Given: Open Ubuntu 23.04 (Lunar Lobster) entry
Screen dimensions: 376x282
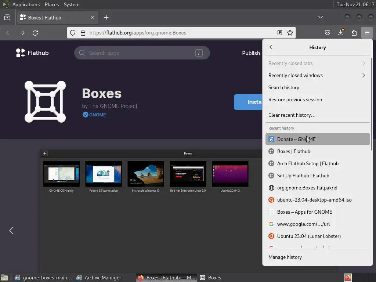Looking at the screenshot, I should [x=317, y=236].
